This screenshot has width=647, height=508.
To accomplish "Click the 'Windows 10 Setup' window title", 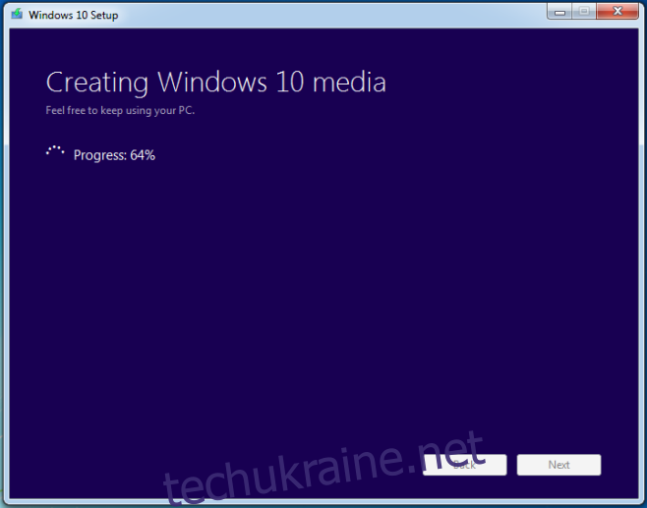I will tap(74, 16).
